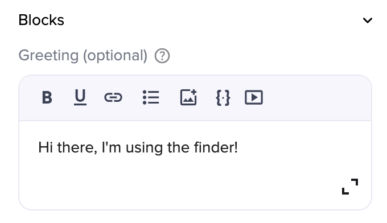Click the Greeting (optional) field label
The height and width of the screenshot is (223, 387).
[83, 56]
